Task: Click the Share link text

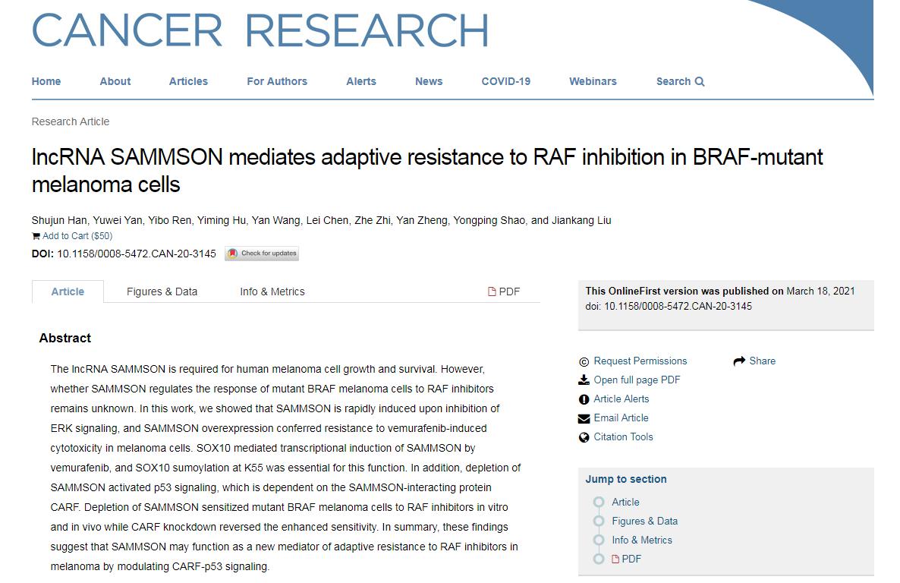Action: pos(762,361)
